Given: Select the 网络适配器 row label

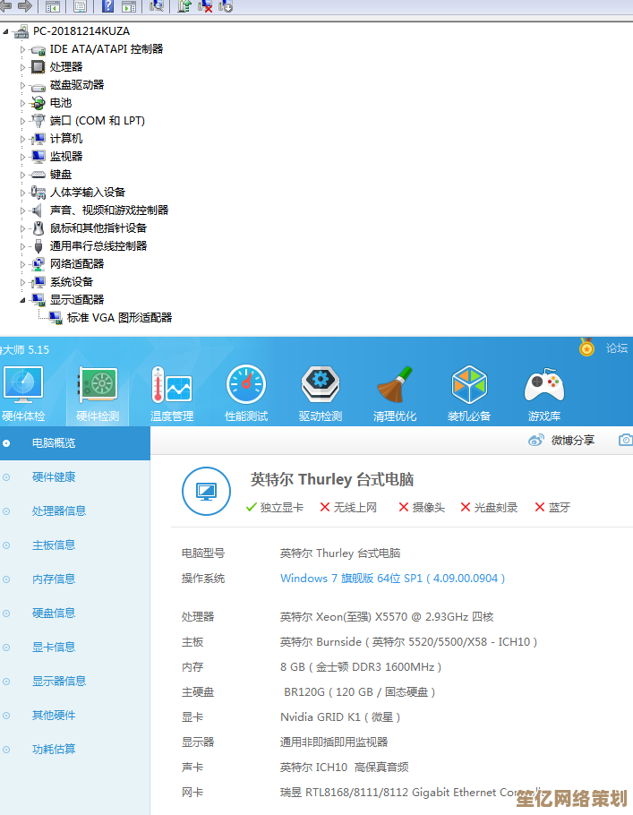Looking at the screenshot, I should point(77,264).
